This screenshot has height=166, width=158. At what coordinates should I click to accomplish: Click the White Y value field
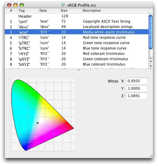[x=137, y=89]
